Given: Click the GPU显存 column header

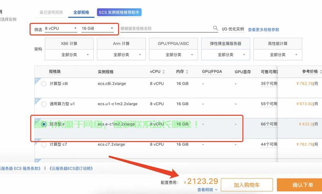Looking at the screenshot, I should click(x=243, y=72).
